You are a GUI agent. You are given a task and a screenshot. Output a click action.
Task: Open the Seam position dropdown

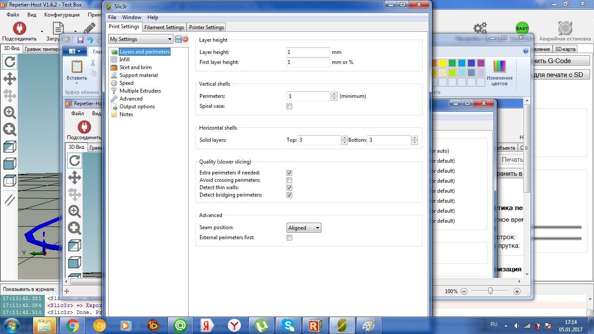pos(304,228)
